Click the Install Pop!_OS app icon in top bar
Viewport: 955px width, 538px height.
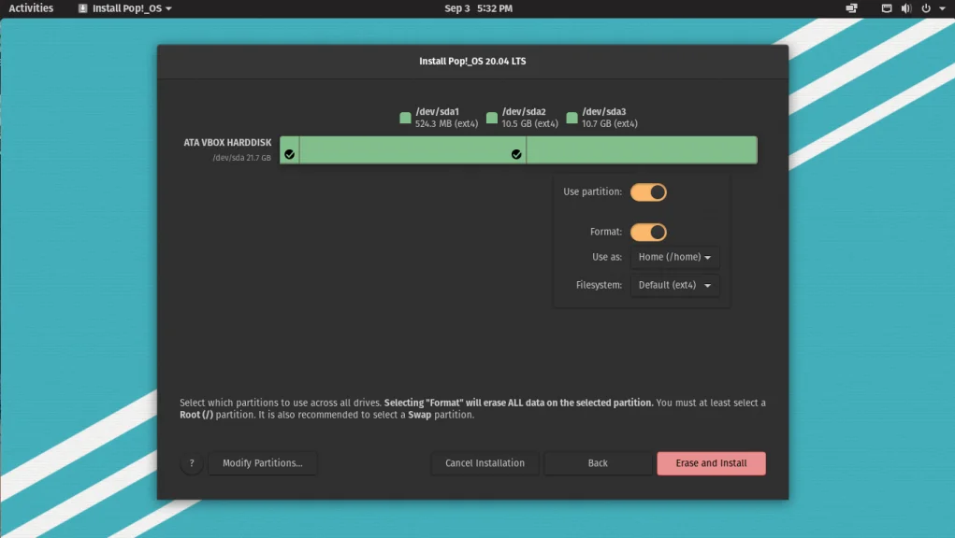(83, 8)
